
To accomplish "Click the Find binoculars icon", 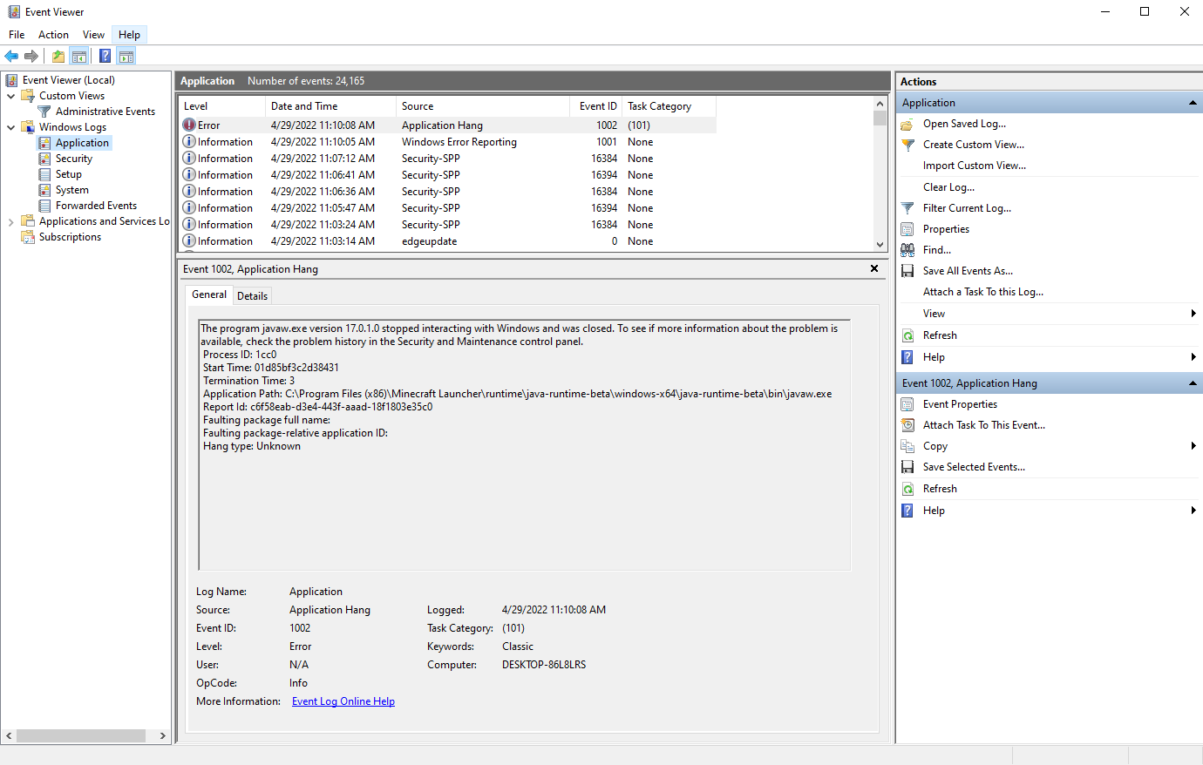I will (907, 250).
